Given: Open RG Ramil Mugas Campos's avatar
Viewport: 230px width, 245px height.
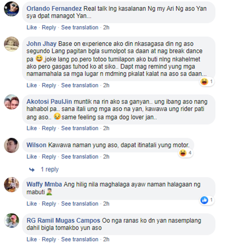Looking at the screenshot, I should pyautogui.click(x=11, y=221).
